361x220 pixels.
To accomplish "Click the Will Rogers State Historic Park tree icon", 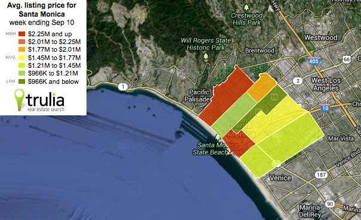I will [206, 56].
